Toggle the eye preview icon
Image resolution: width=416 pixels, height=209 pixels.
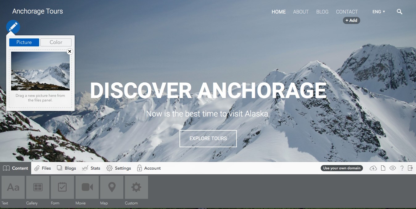[x=393, y=168]
